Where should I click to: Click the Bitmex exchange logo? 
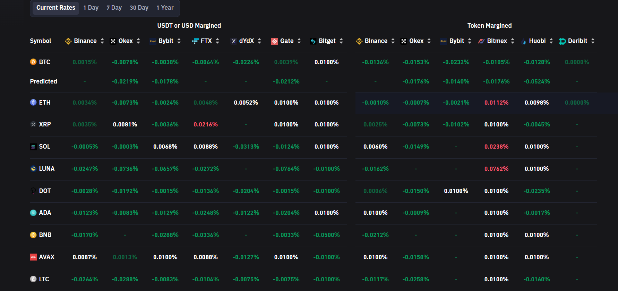481,41
